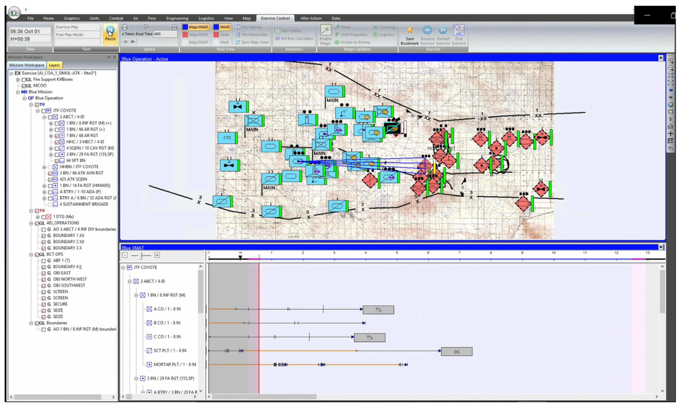Collapse the 4ID_OPERATIONS group
Image resolution: width=679 pixels, height=406 pixels.
click(x=31, y=223)
